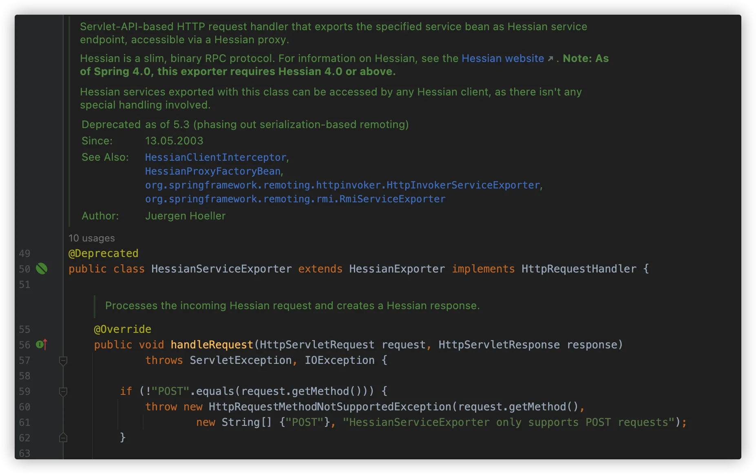
Task: Open the HessianClientInterceptor reference link
Action: click(x=216, y=157)
